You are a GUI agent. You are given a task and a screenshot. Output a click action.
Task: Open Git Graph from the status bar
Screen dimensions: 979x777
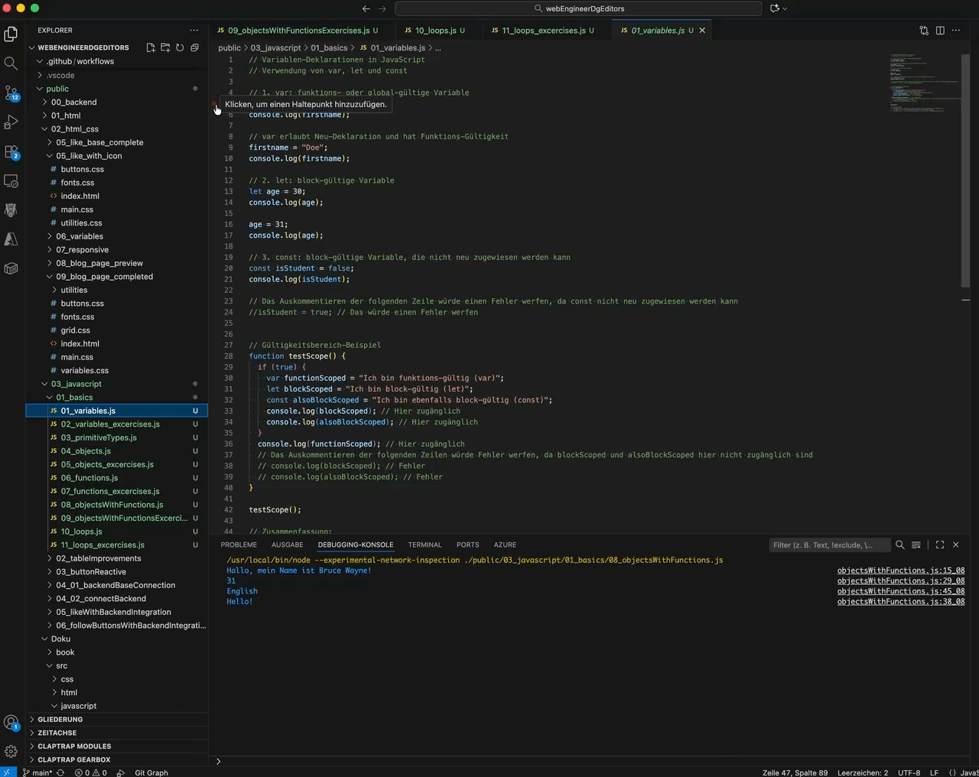pos(151,772)
